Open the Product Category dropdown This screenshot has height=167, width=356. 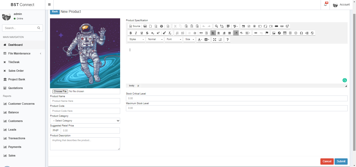point(85,121)
